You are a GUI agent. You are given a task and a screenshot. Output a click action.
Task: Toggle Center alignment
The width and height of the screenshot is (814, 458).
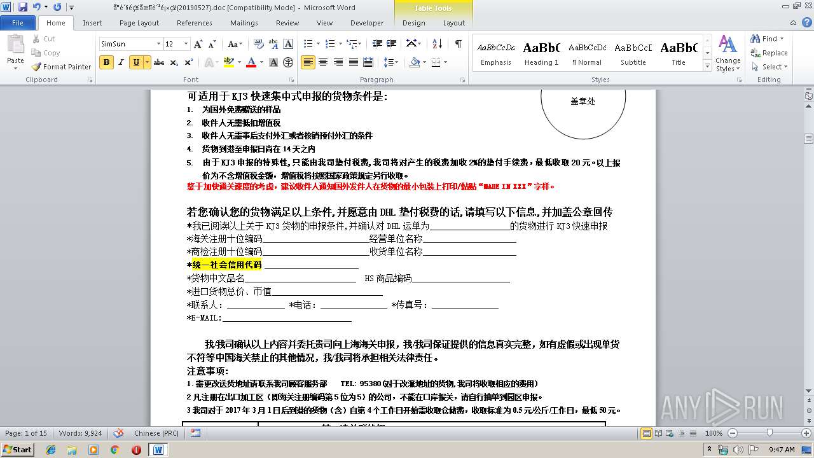click(x=323, y=62)
